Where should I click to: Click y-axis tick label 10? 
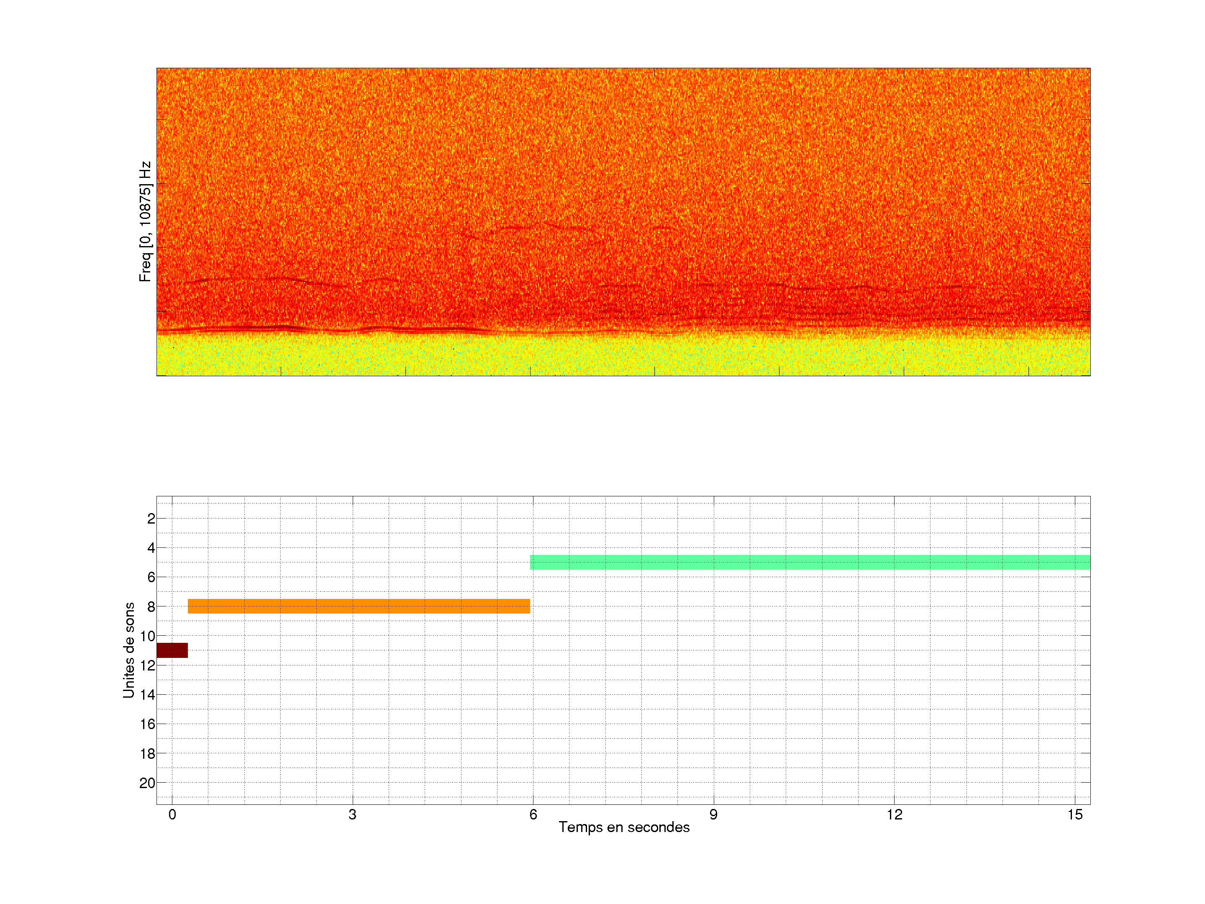coord(147,636)
